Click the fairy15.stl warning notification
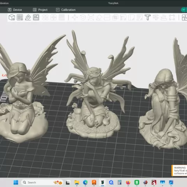Viewport: 187px width, 187px height. [180, 171]
